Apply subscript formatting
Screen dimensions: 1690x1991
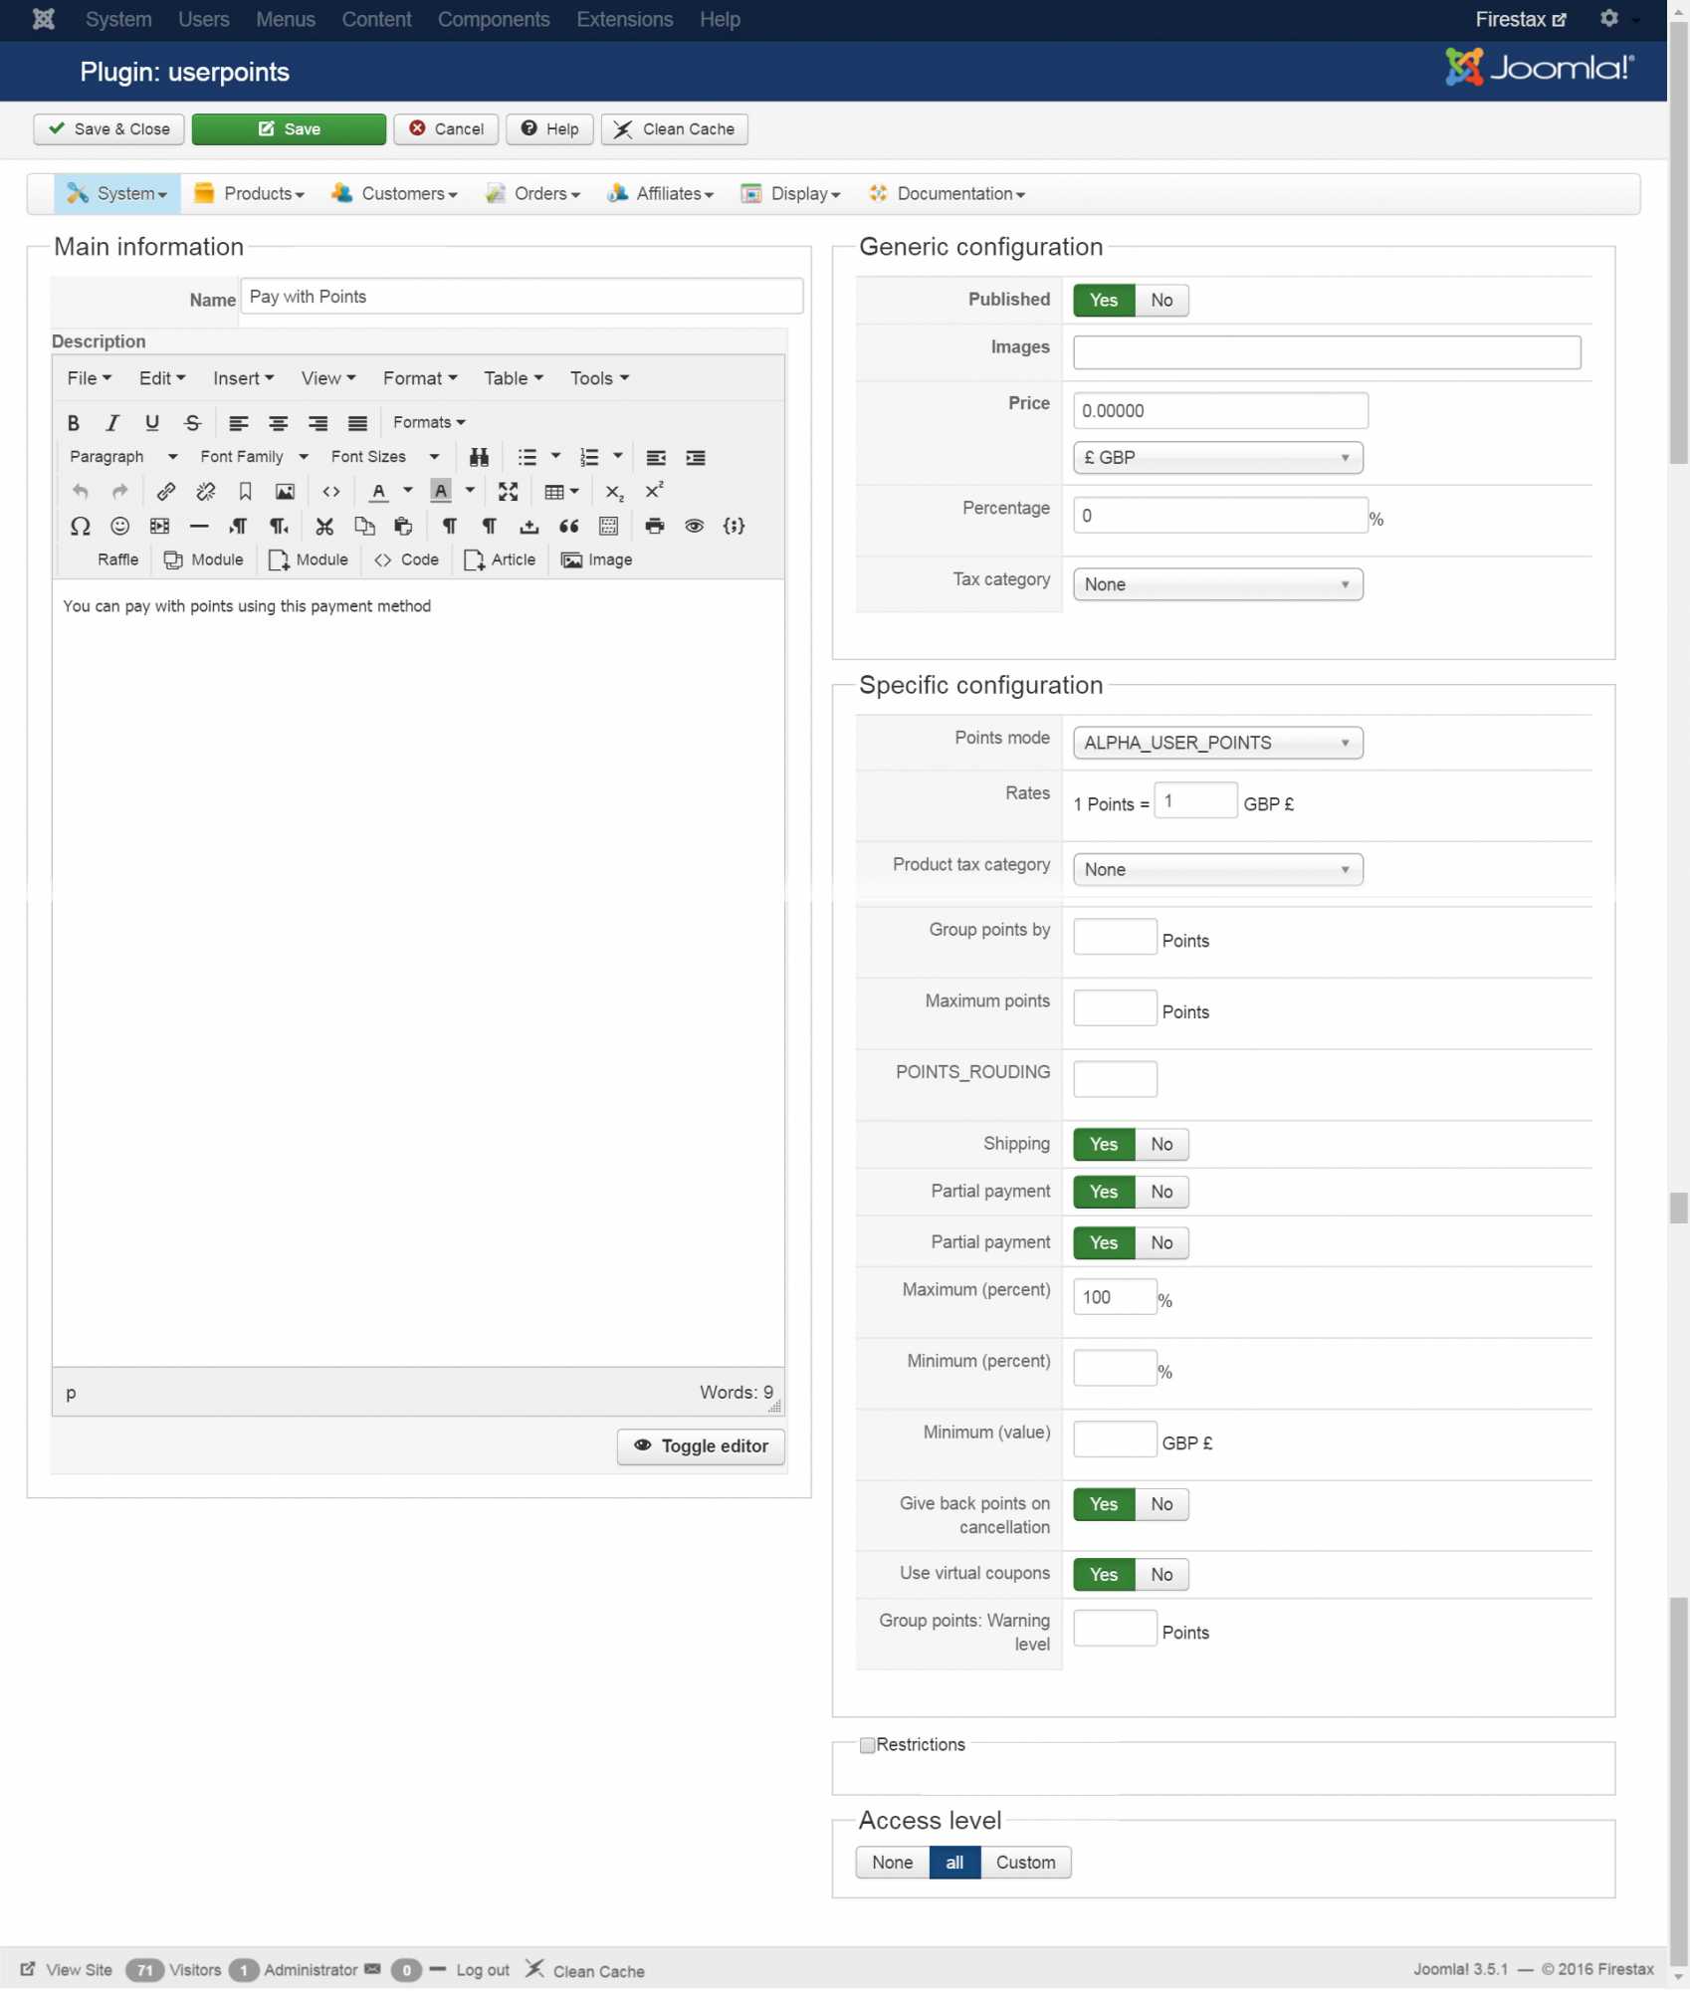(615, 492)
